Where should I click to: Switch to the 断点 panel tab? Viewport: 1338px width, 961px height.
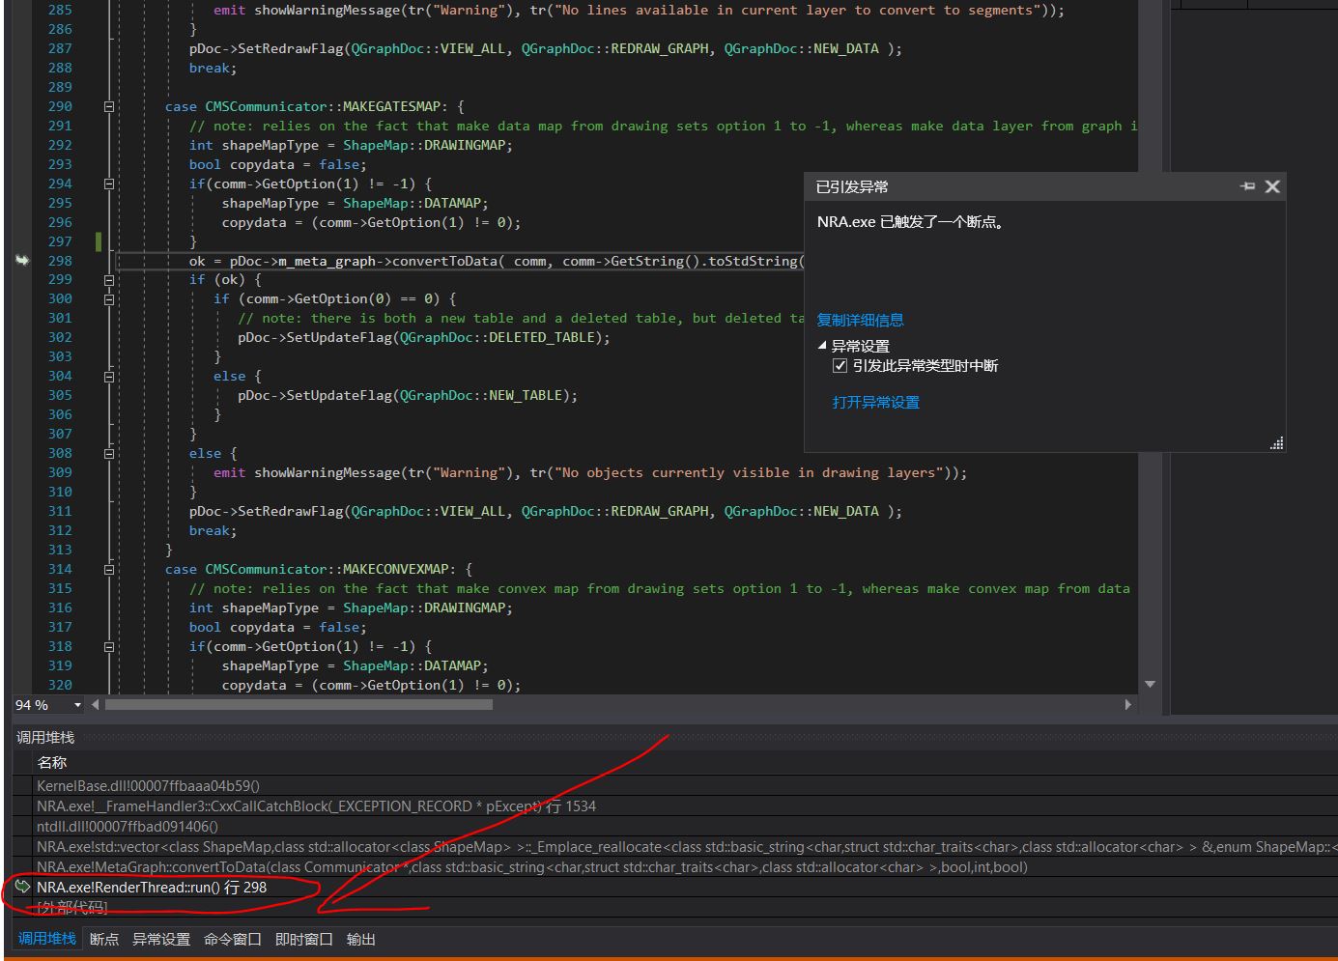tap(103, 939)
